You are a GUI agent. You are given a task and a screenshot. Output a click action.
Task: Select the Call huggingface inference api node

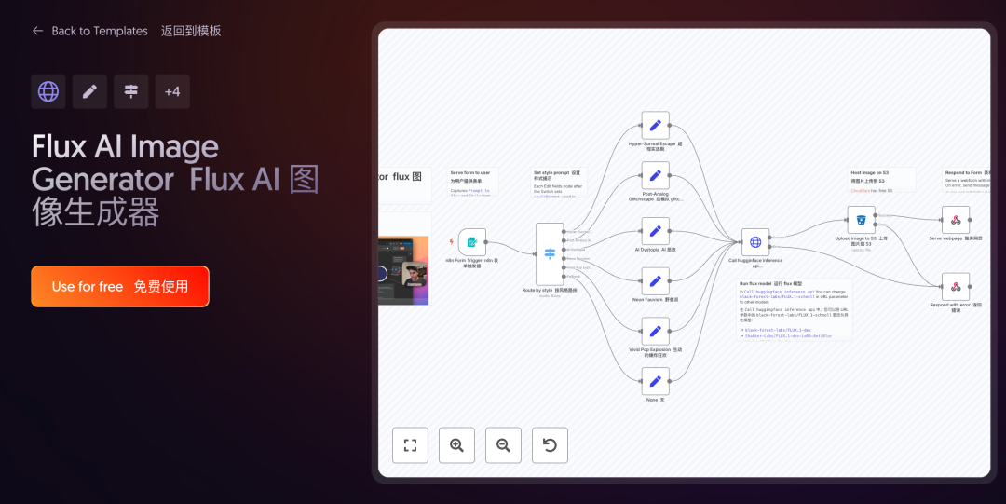click(x=755, y=242)
